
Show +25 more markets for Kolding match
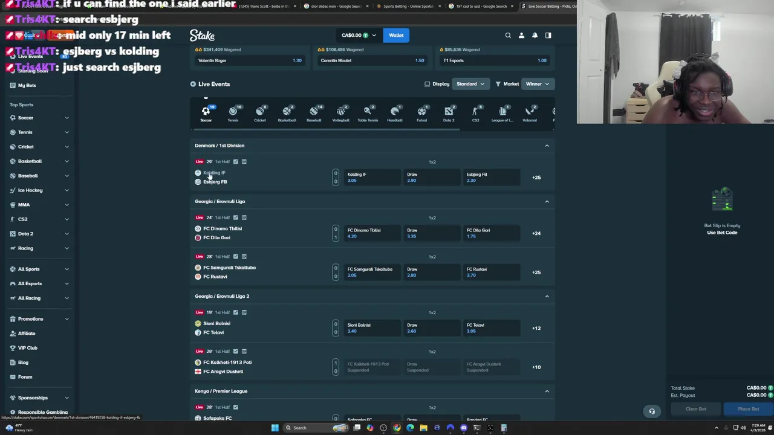(x=536, y=178)
